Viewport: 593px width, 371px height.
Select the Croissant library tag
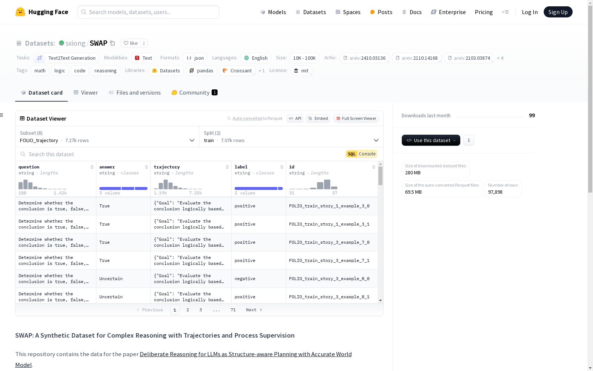pyautogui.click(x=237, y=70)
